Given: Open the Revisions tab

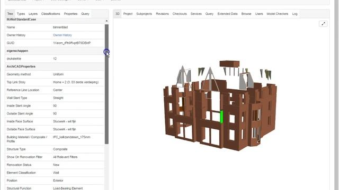Looking at the screenshot, I should (x=163, y=14).
